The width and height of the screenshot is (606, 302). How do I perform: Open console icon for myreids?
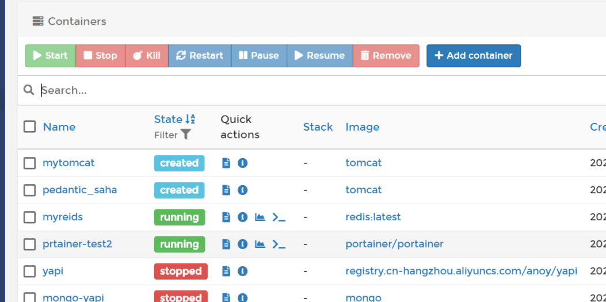click(279, 217)
